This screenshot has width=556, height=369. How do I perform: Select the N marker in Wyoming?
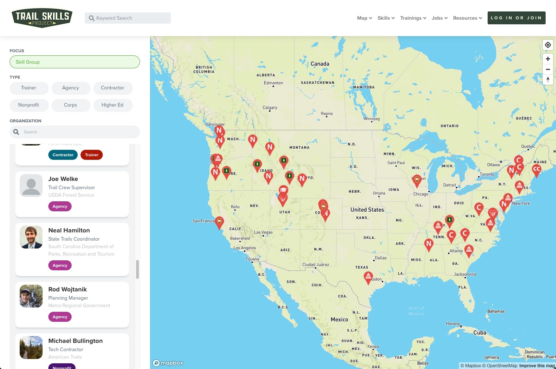(x=302, y=179)
